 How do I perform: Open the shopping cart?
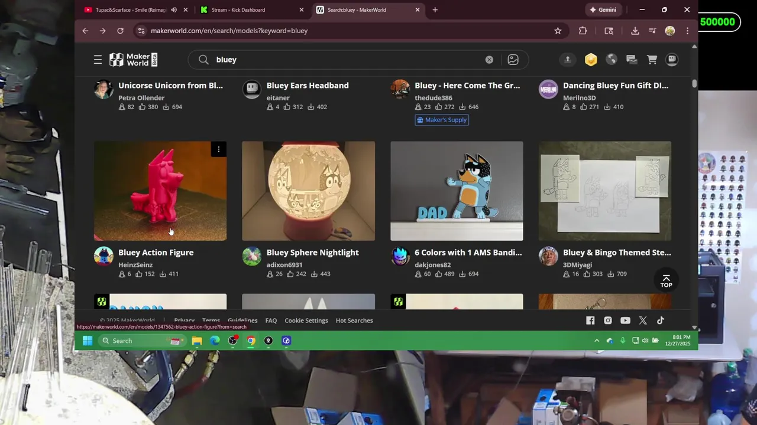pos(652,60)
